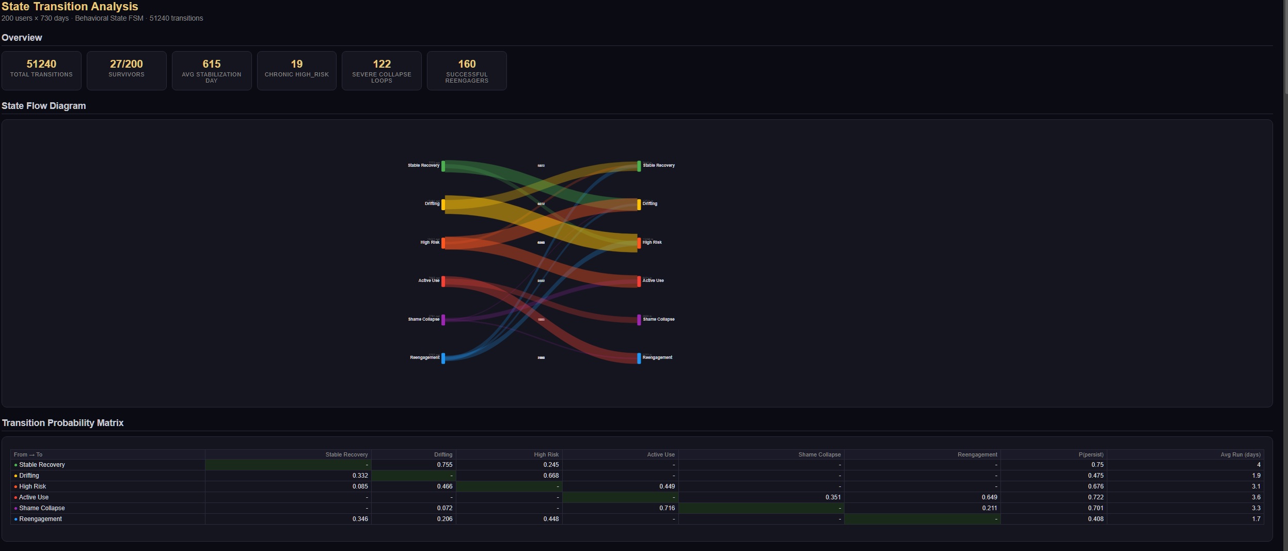Click the Chronic High_Risk stat card
1288x551 pixels.
pos(297,71)
